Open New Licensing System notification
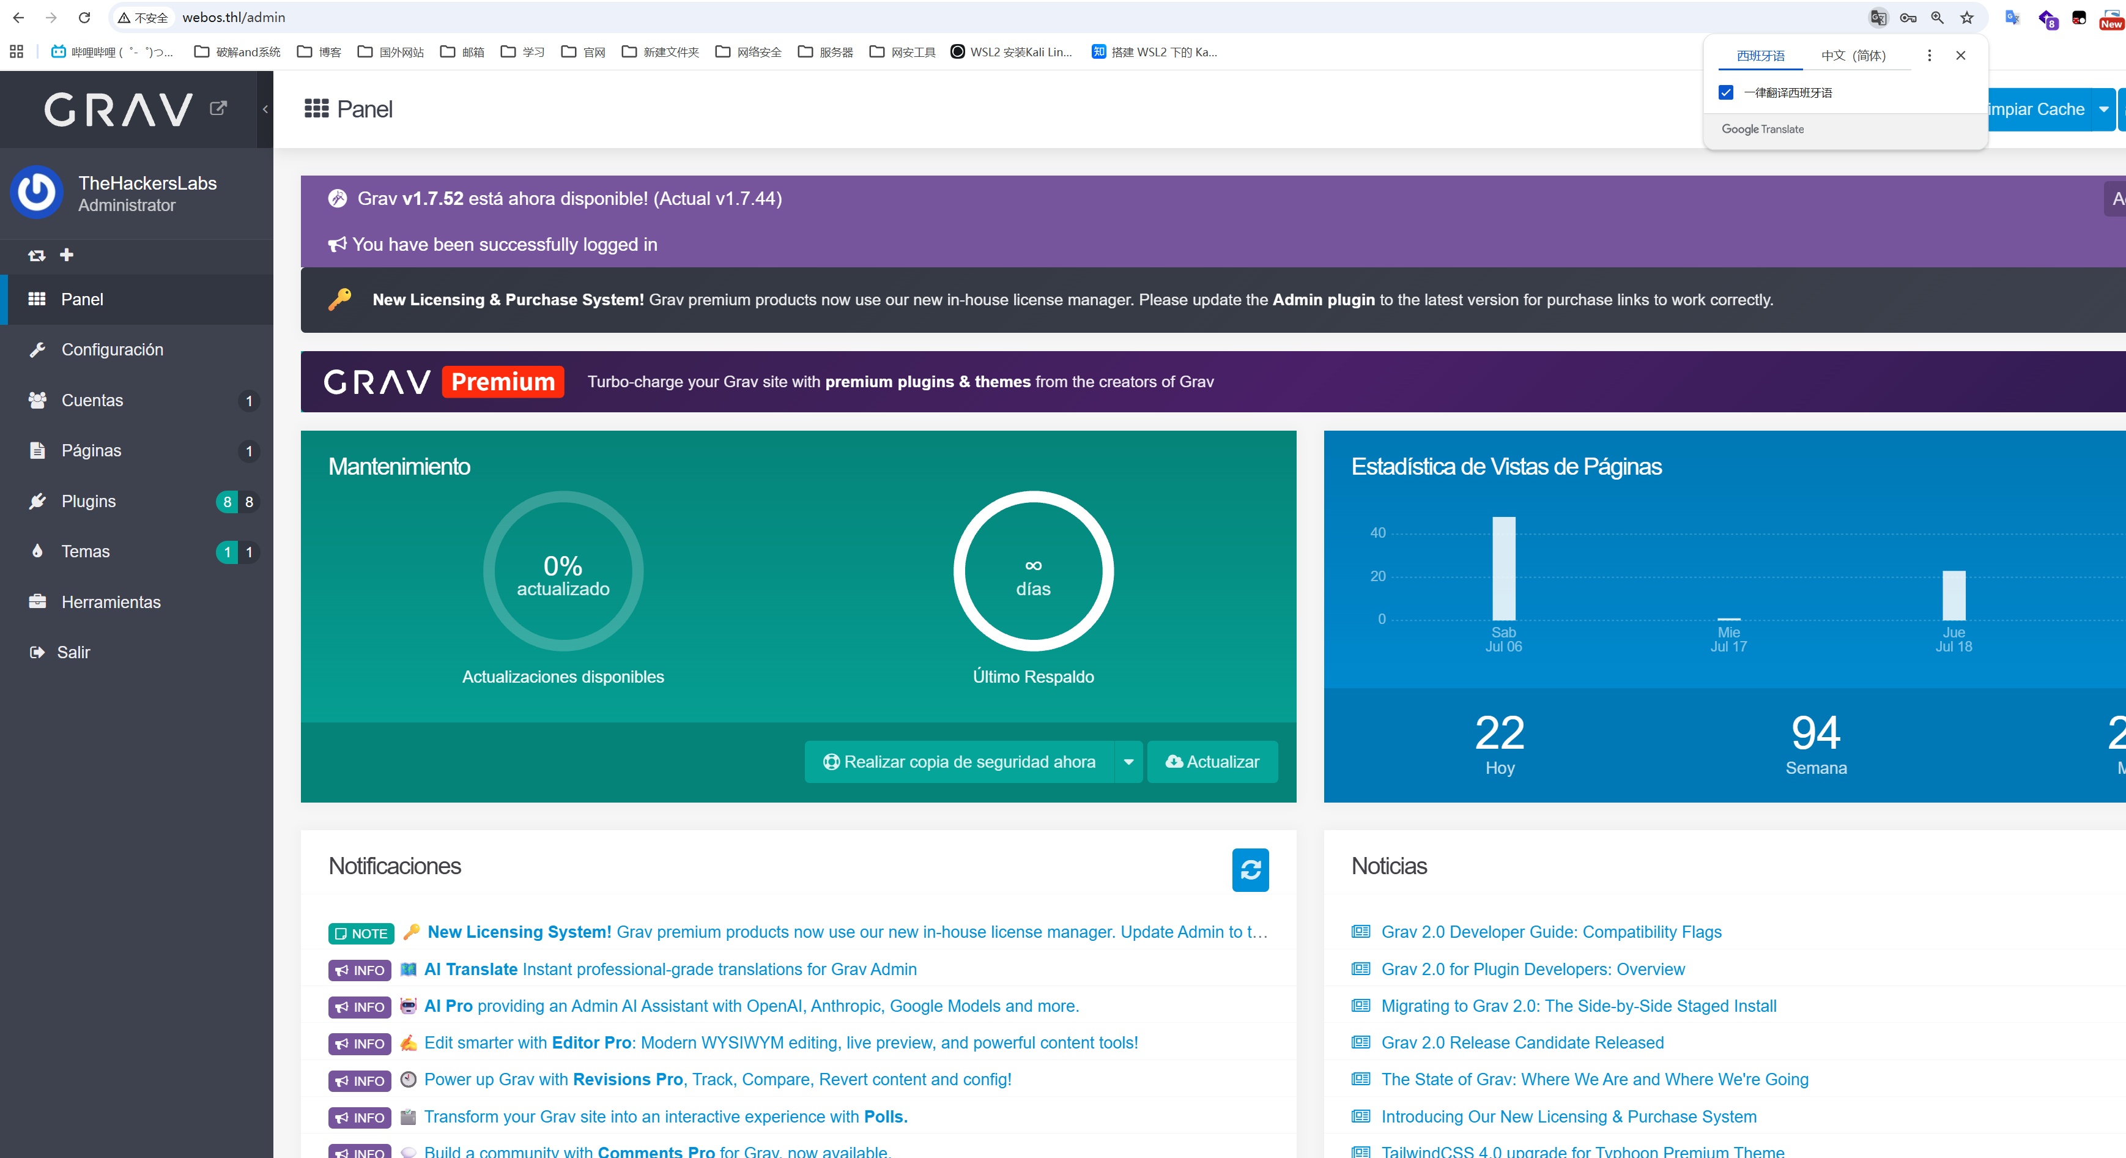This screenshot has height=1158, width=2126. pyautogui.click(x=848, y=932)
